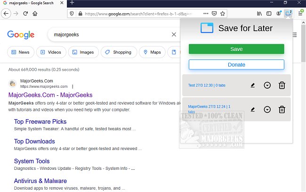Click the https://www.majorgeeks.com URL text
Viewport: 306px width, 192px height.
[x=44, y=86]
